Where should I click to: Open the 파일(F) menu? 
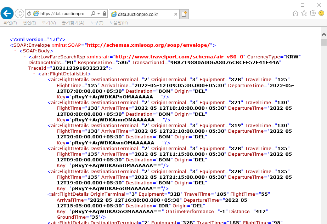(10, 23)
